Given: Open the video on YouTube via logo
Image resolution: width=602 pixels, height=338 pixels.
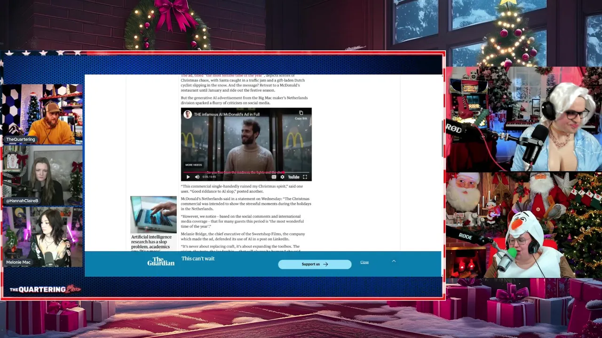Looking at the screenshot, I should pyautogui.click(x=293, y=177).
